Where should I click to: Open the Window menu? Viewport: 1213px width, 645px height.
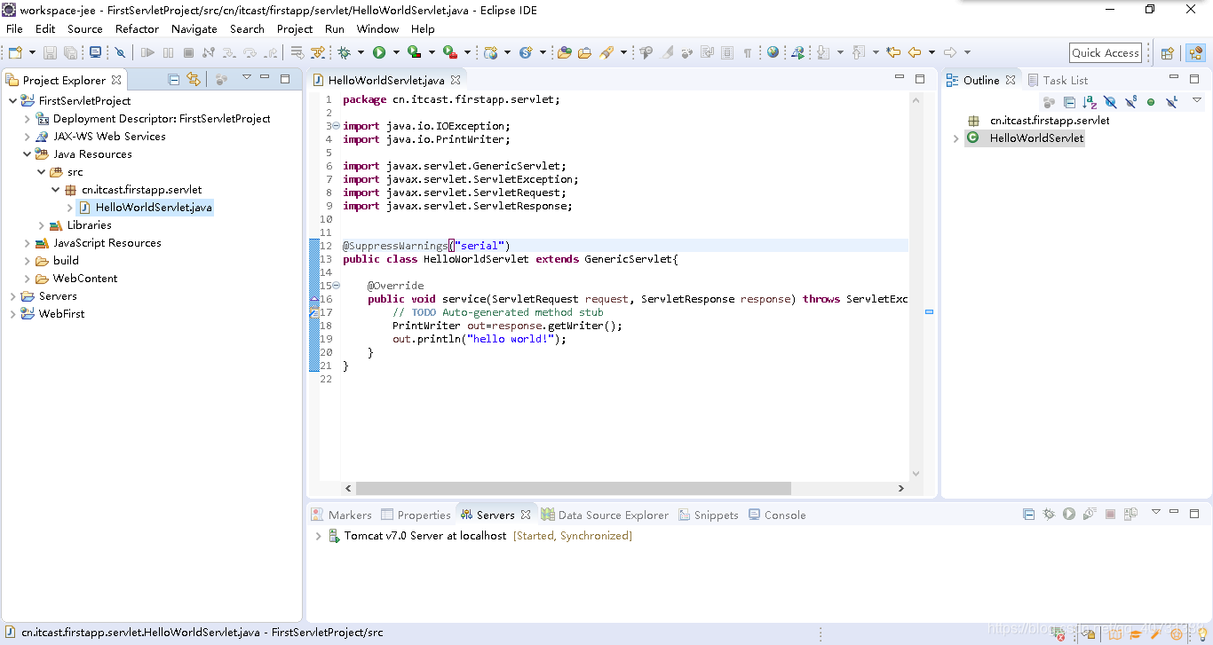377,28
